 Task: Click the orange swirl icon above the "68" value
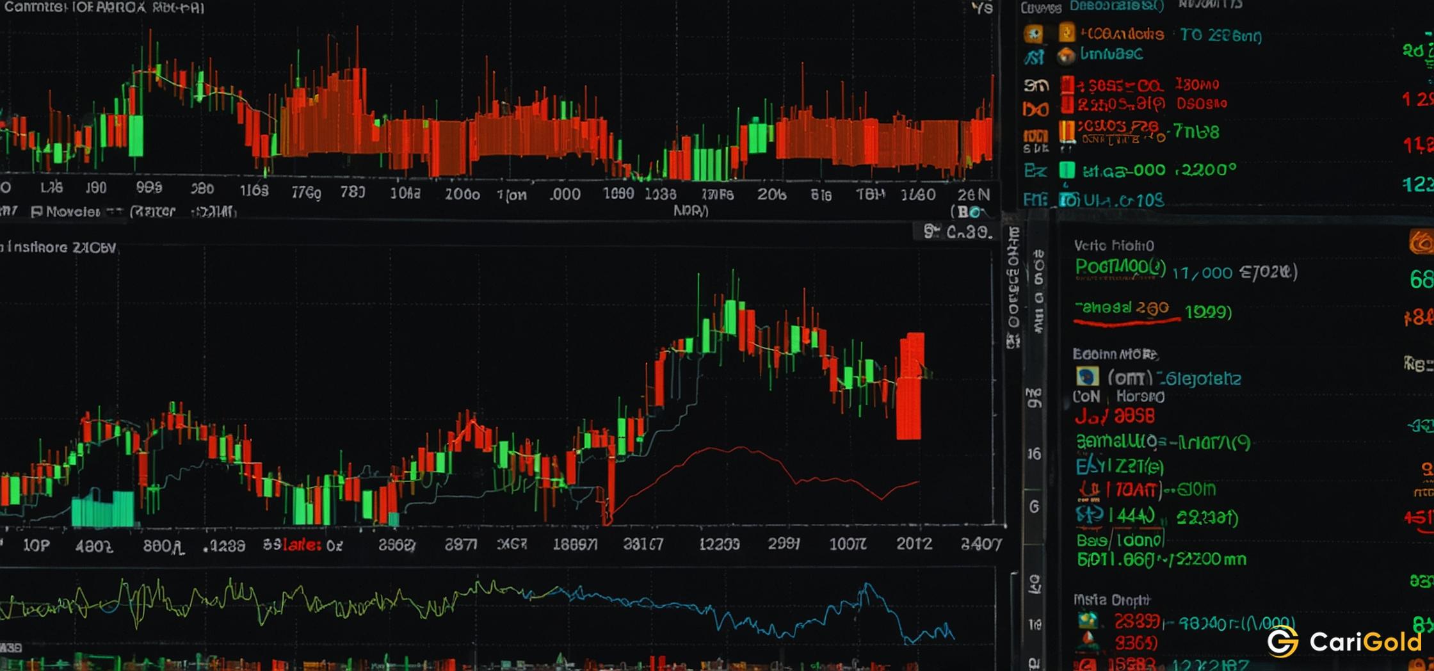tap(1421, 243)
